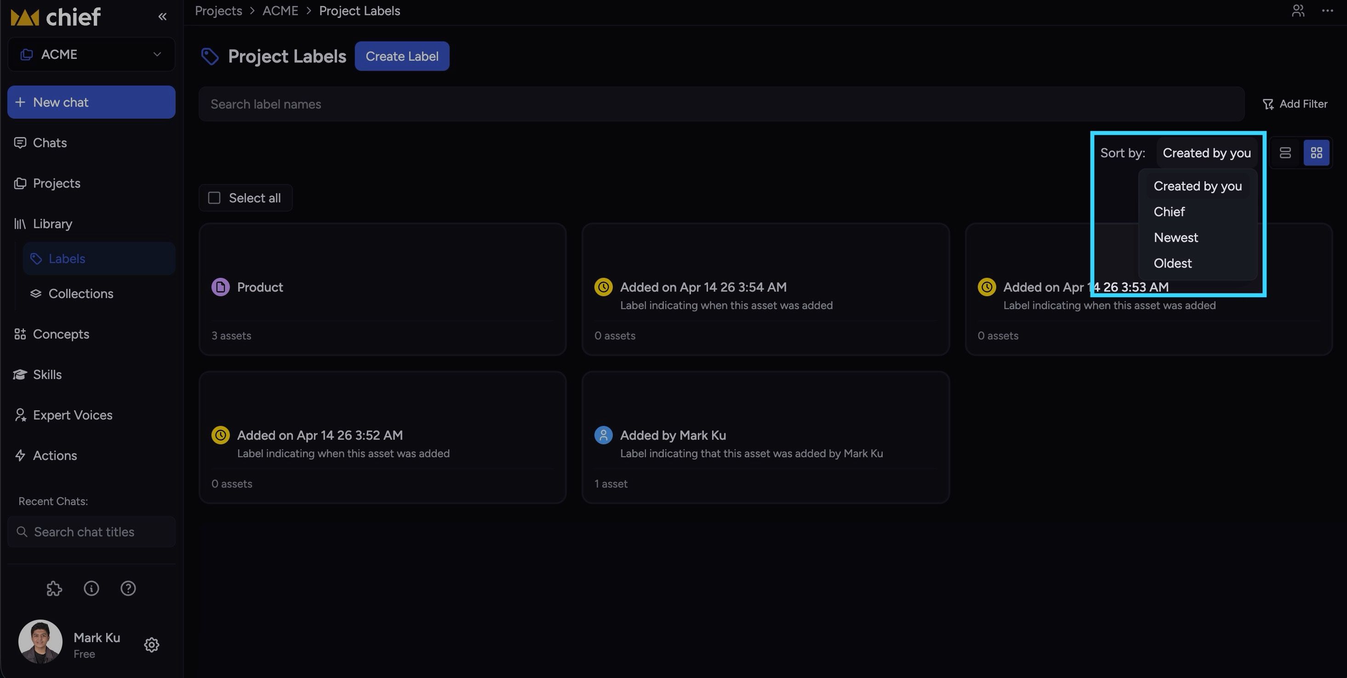Open 'Added on Apr 14 26 3:52 AM' label
This screenshot has width=1347, height=678.
320,435
